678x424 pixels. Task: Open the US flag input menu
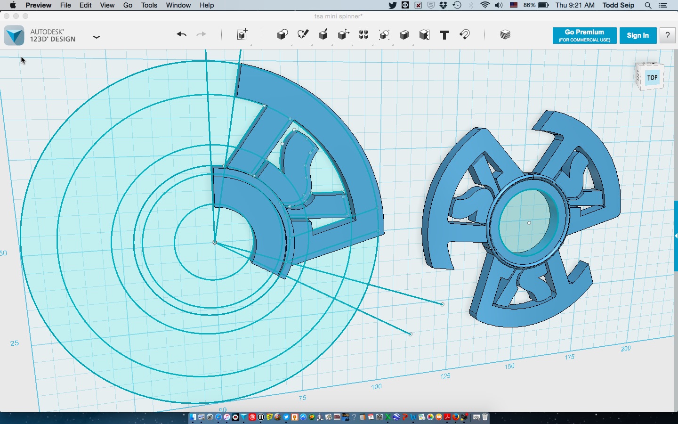[514, 5]
